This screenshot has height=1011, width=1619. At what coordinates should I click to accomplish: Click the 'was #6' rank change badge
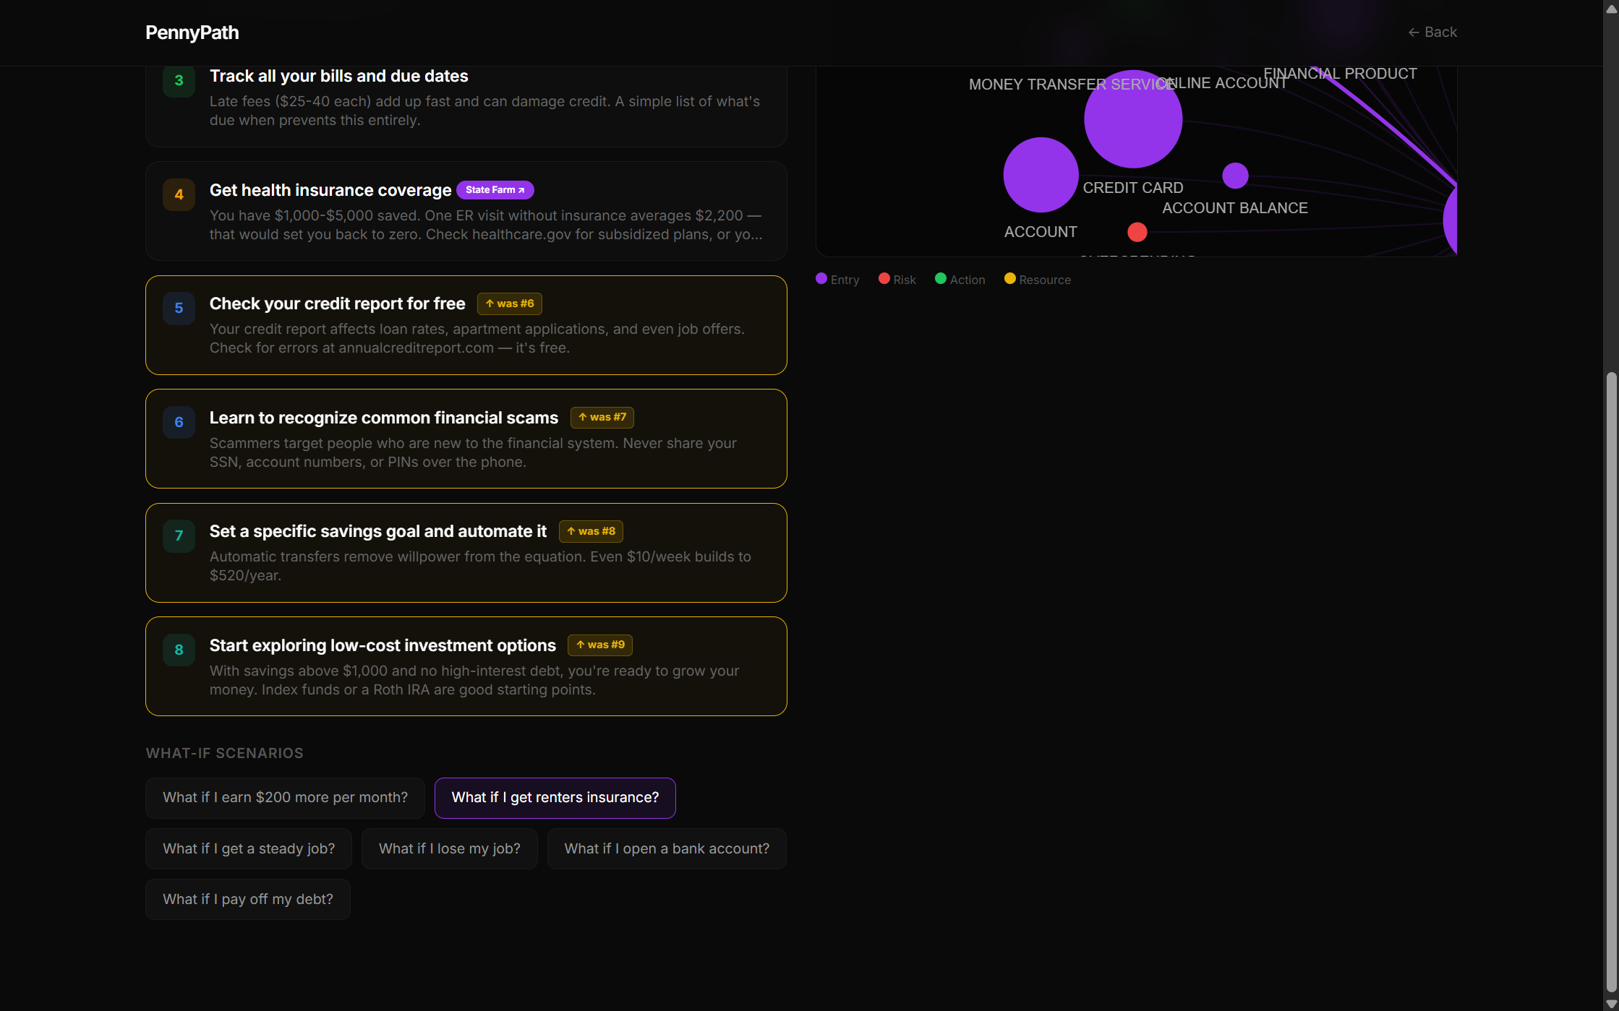pos(509,304)
